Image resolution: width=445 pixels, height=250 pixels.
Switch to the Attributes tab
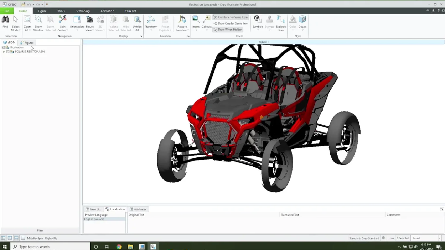[138, 209]
